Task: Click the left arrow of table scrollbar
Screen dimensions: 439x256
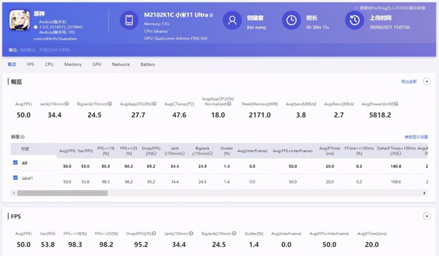Action: click(14, 193)
